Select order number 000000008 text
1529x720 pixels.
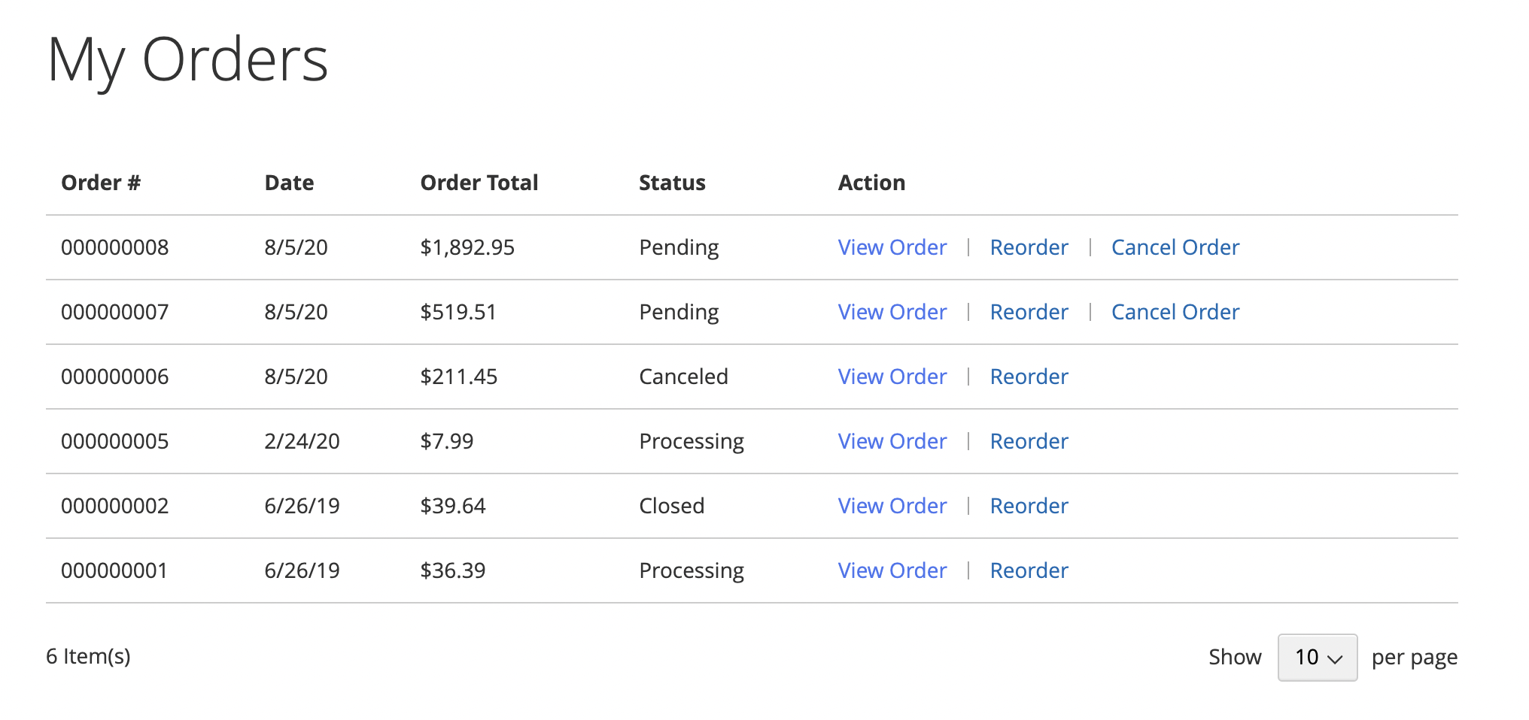point(114,247)
